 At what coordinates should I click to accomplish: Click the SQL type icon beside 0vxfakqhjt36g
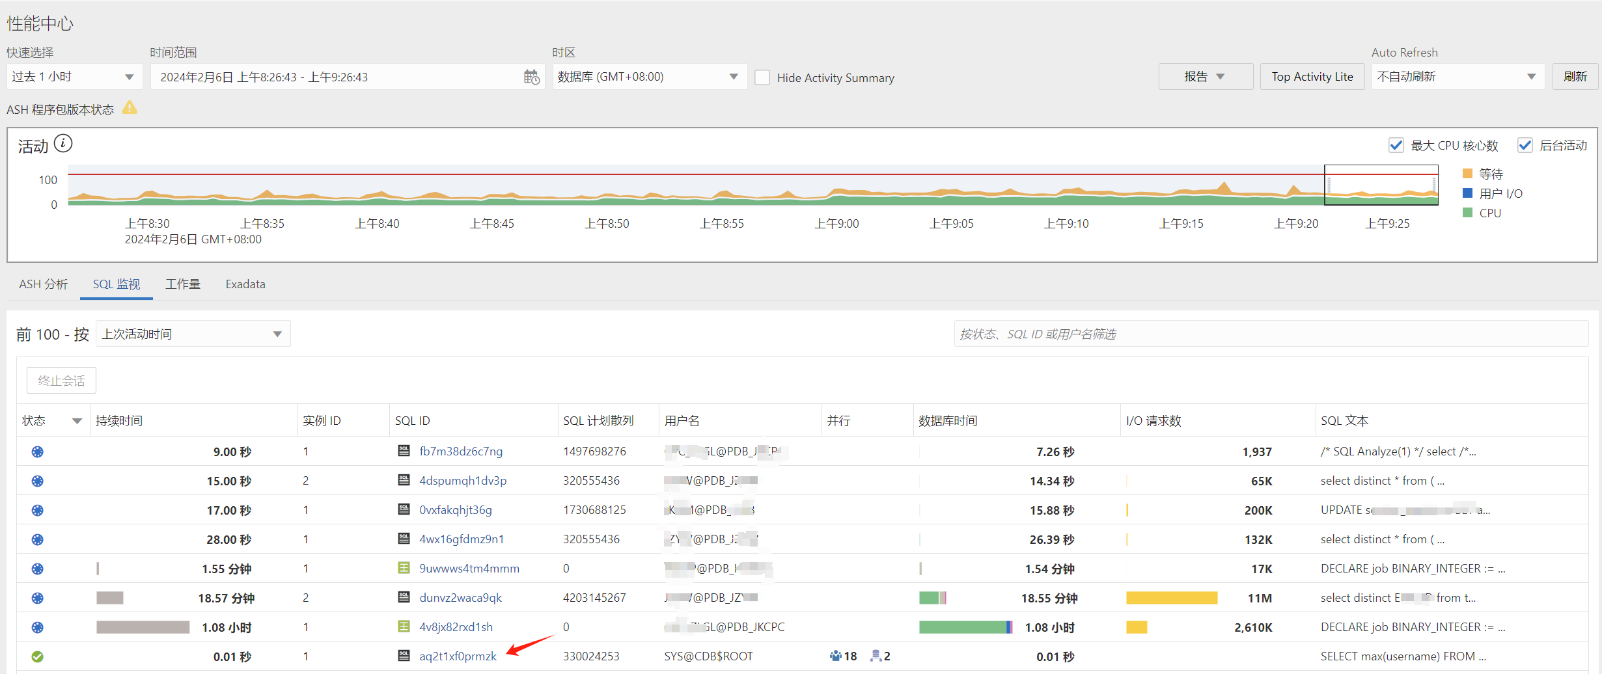pyautogui.click(x=404, y=509)
